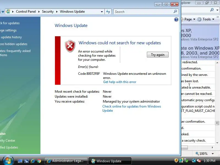Click the network connection tray icon
Screen dimensions: 220x165
click(194, 161)
